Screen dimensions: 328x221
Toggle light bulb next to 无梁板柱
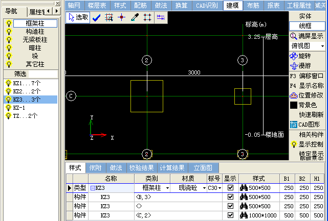(x=9, y=40)
